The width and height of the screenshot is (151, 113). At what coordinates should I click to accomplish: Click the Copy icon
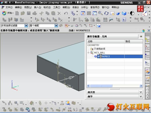[x=47, y=13]
